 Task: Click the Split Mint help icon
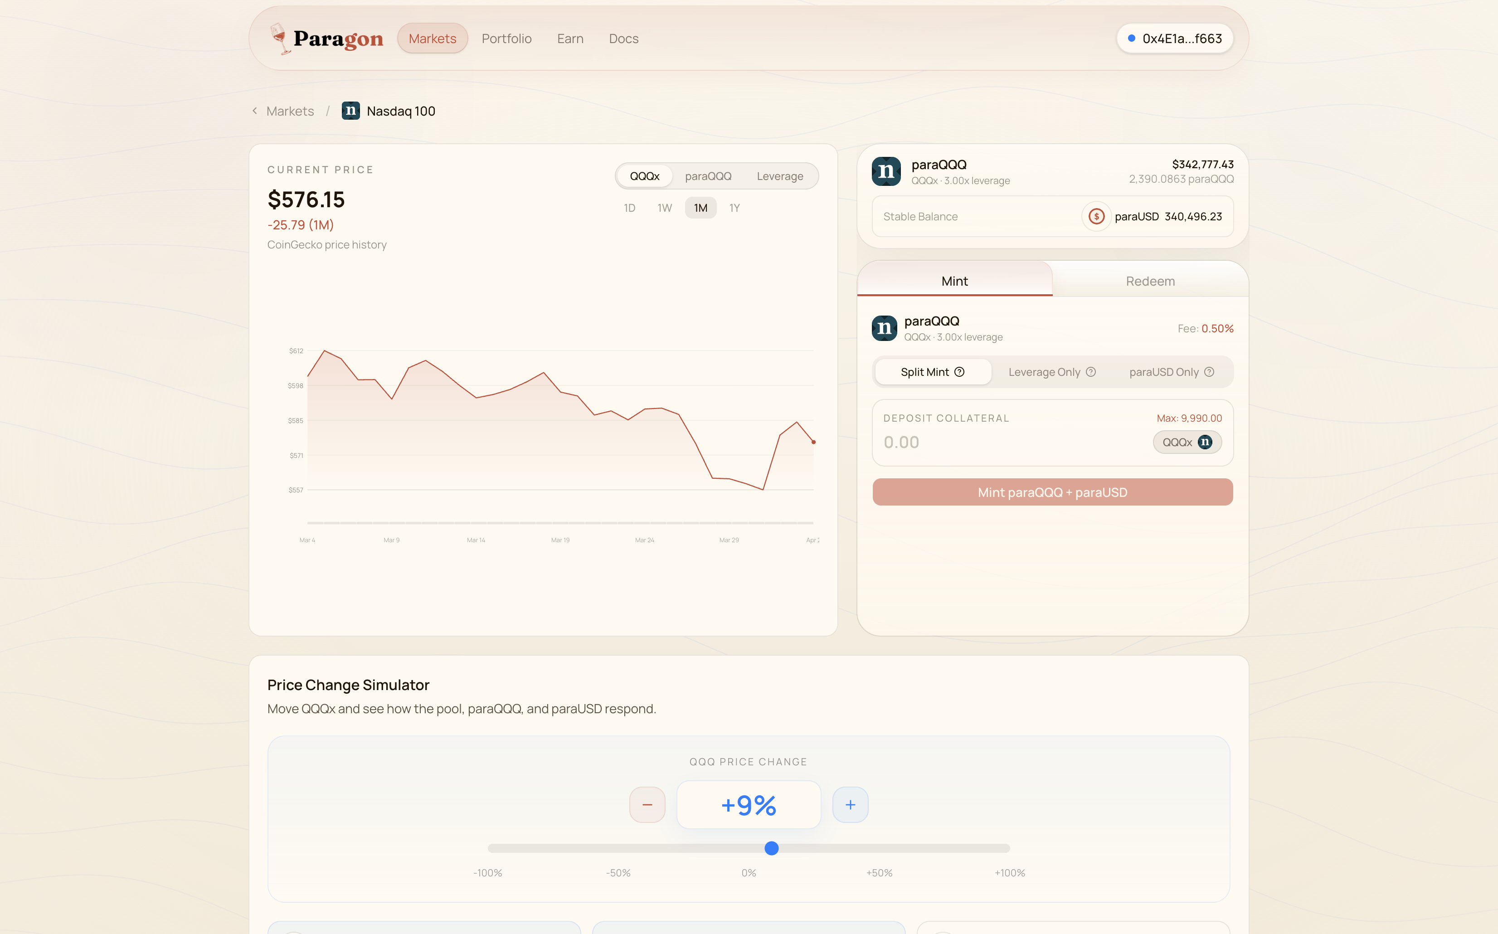coord(959,372)
